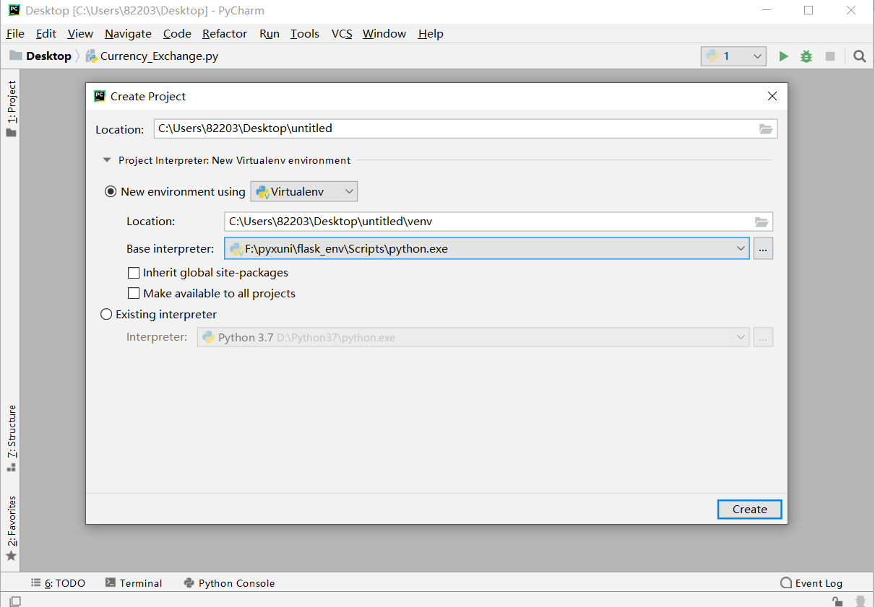The width and height of the screenshot is (875, 607).
Task: Enable Make available to all projects checkbox
Action: click(134, 294)
